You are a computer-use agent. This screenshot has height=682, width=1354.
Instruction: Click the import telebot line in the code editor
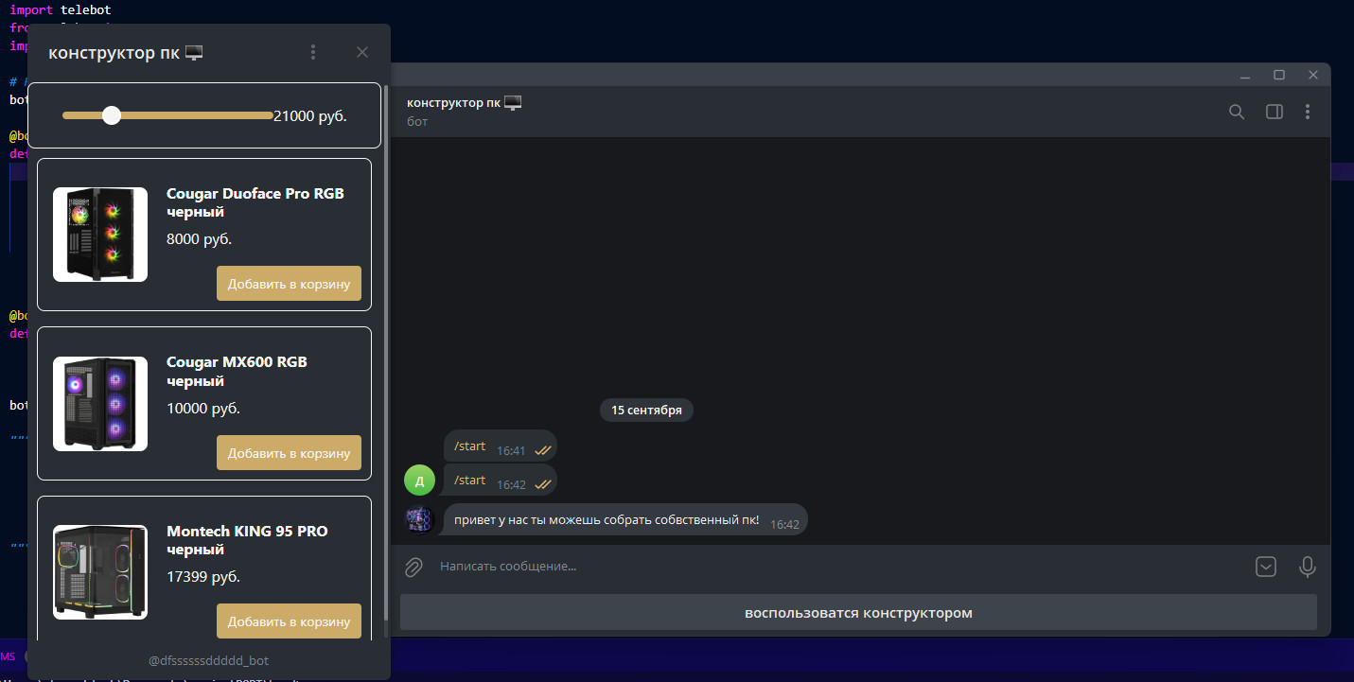click(61, 9)
